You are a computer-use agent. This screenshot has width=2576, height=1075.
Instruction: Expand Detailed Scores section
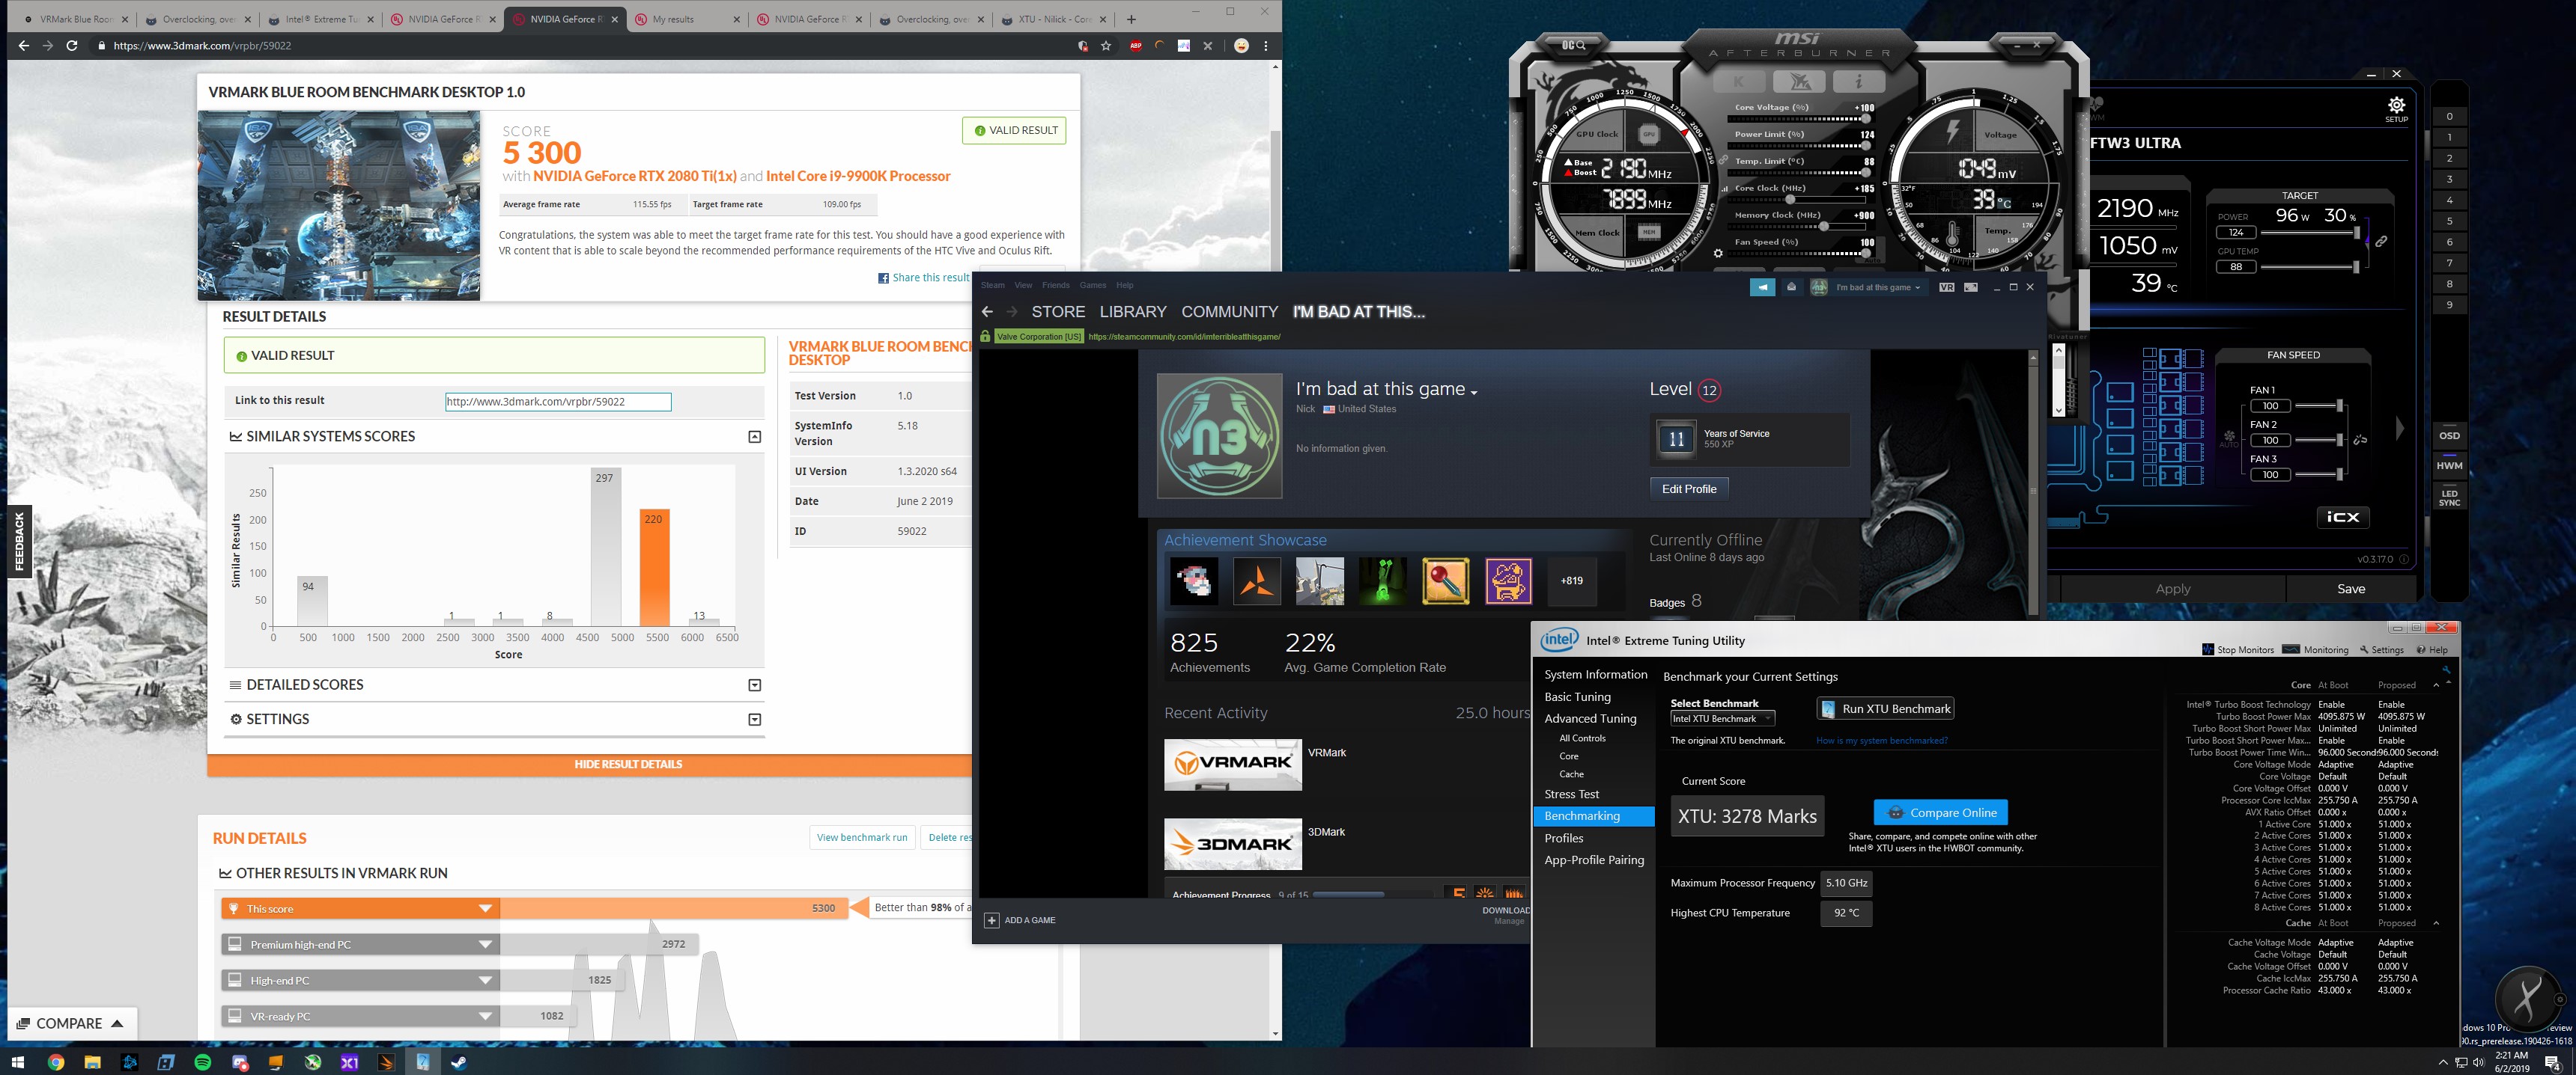pos(755,685)
